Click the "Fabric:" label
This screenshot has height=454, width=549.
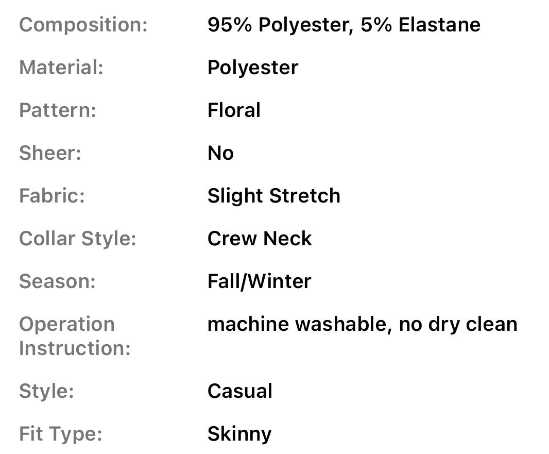[52, 196]
